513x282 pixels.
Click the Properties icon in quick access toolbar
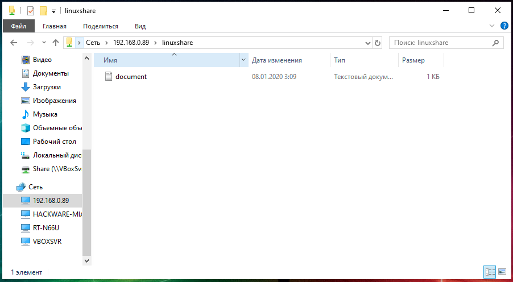coord(31,11)
